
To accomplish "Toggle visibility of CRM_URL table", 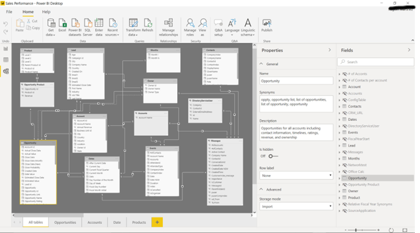I will point(345,113).
